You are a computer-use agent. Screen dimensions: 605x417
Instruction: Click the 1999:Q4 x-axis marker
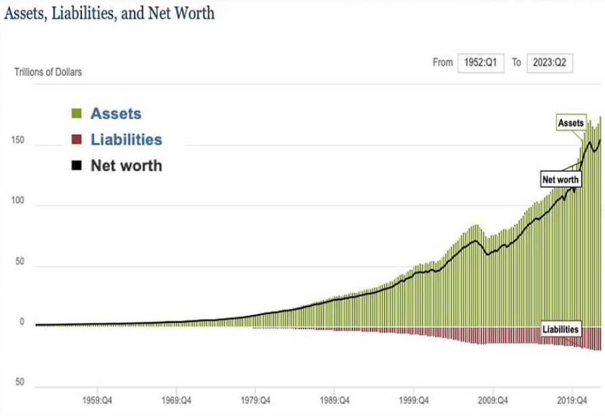[x=414, y=399]
